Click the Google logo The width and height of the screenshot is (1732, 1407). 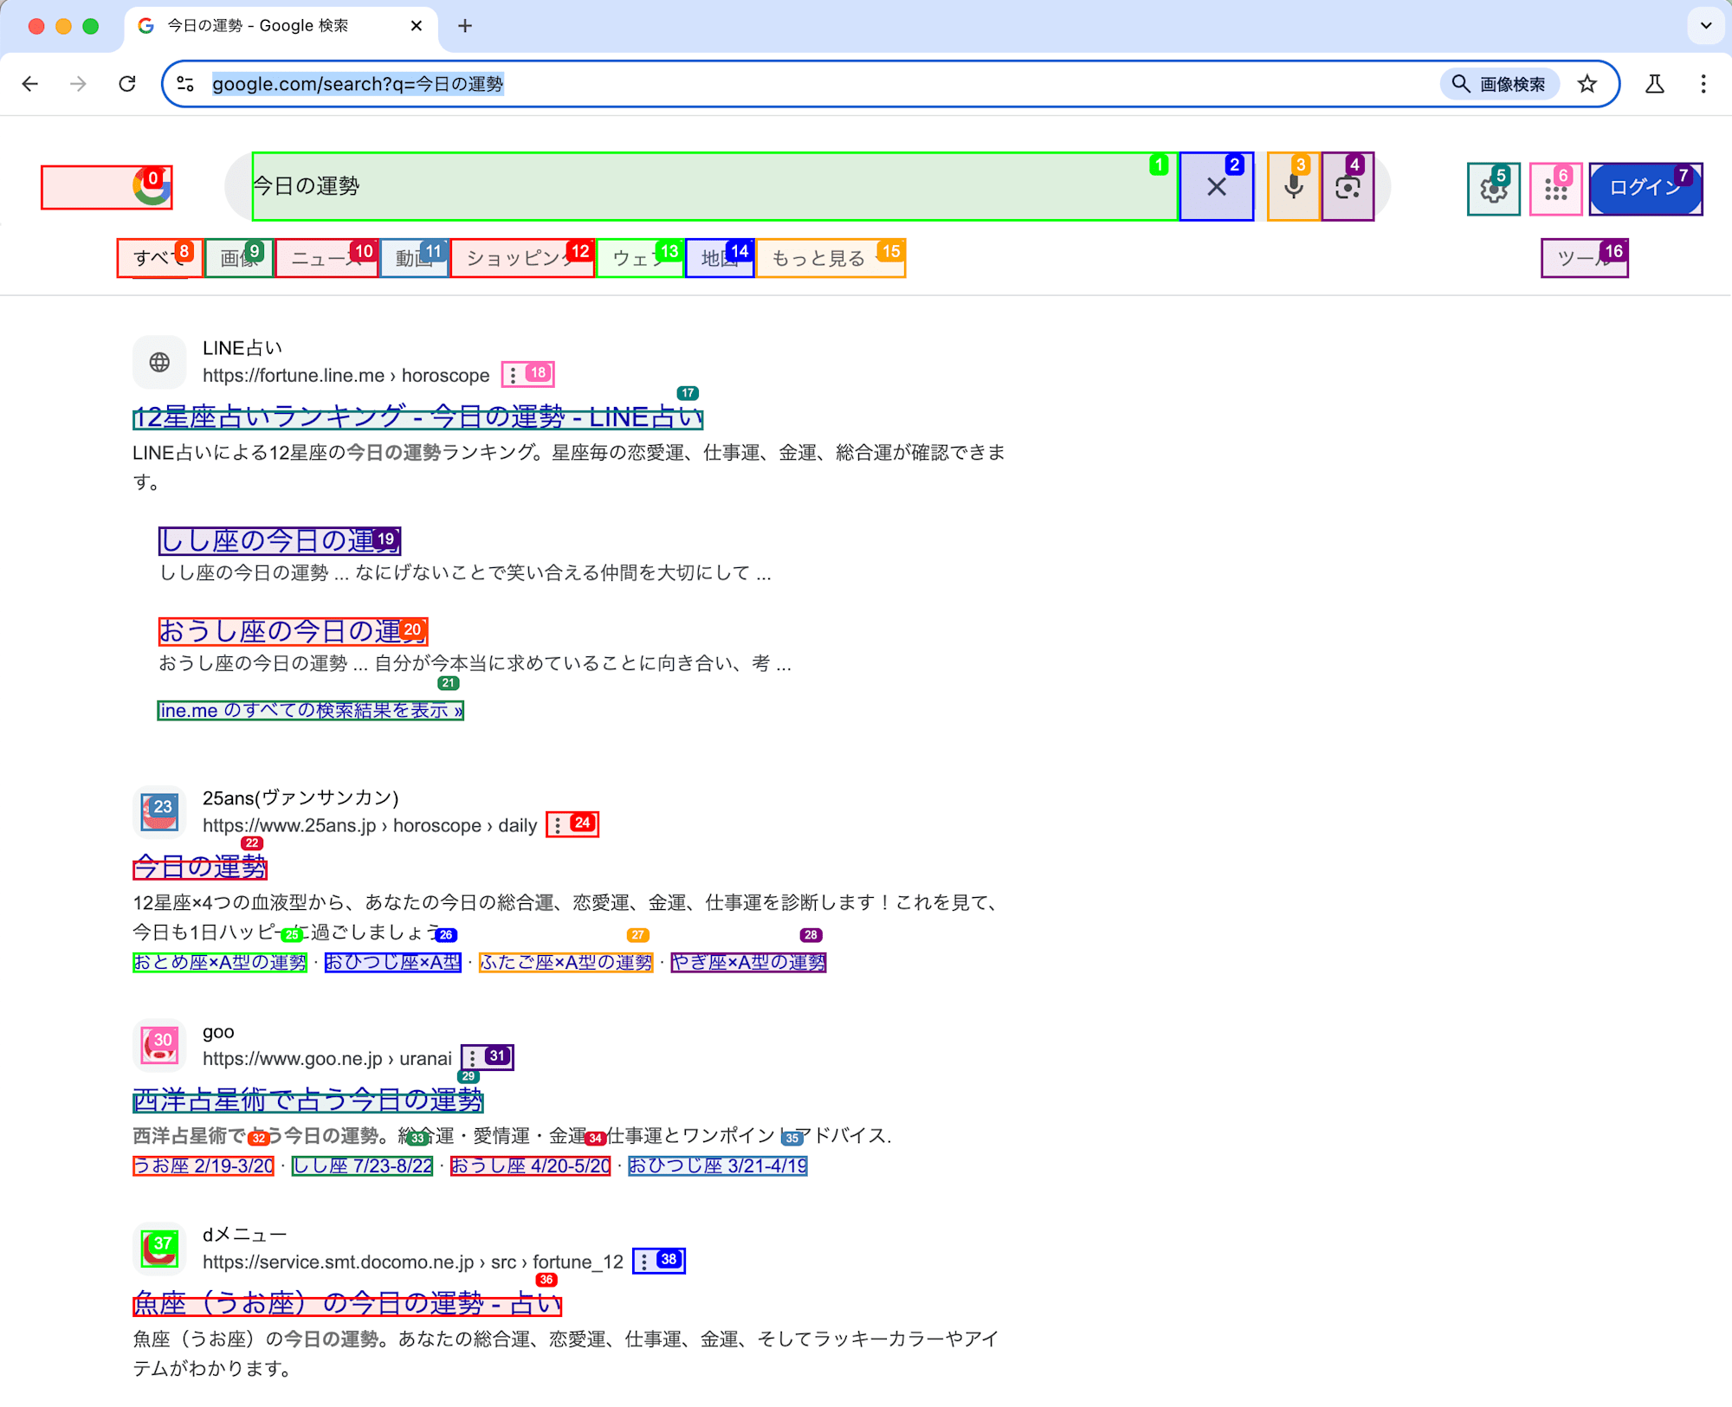click(107, 187)
